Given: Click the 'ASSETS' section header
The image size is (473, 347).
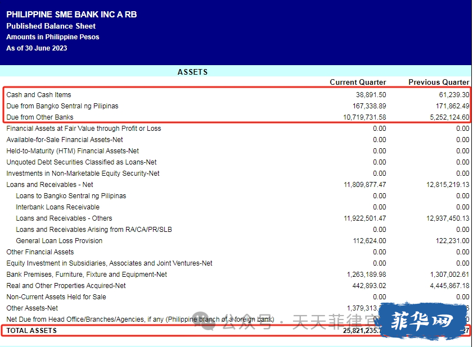Looking at the screenshot, I should click(x=192, y=72).
